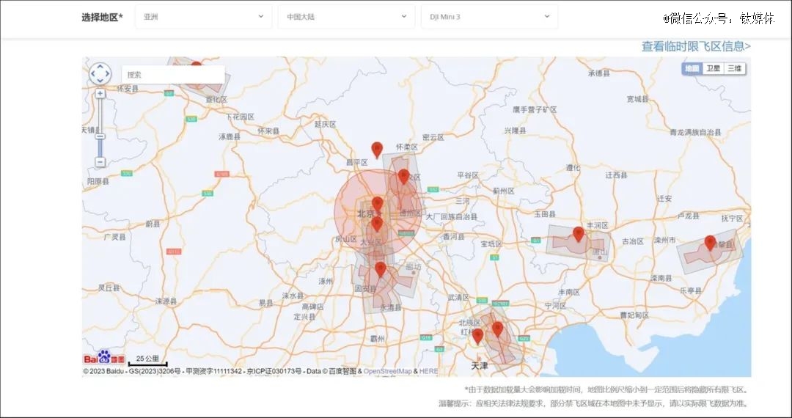The image size is (792, 418).
Task: Click the 迁西县 map label
Action: pos(617,175)
